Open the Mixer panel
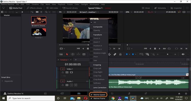The height and width of the screenshot is (101, 191). 146,8
